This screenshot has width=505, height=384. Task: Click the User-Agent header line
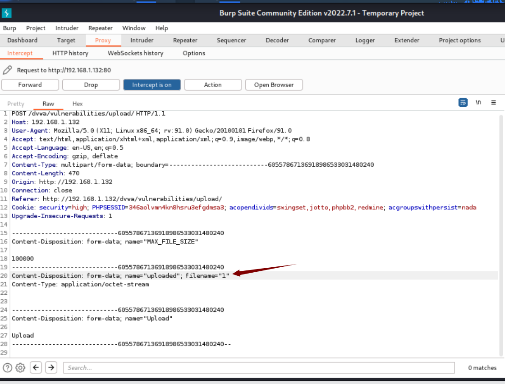point(151,131)
